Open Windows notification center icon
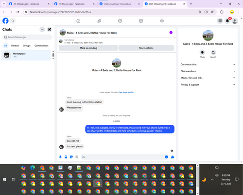Image resolution: width=243 pixels, height=195 pixels. point(237,179)
